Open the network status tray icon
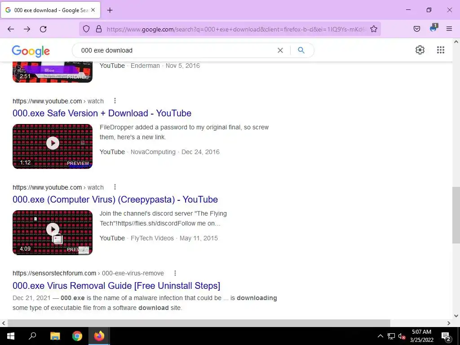 tap(391, 336)
